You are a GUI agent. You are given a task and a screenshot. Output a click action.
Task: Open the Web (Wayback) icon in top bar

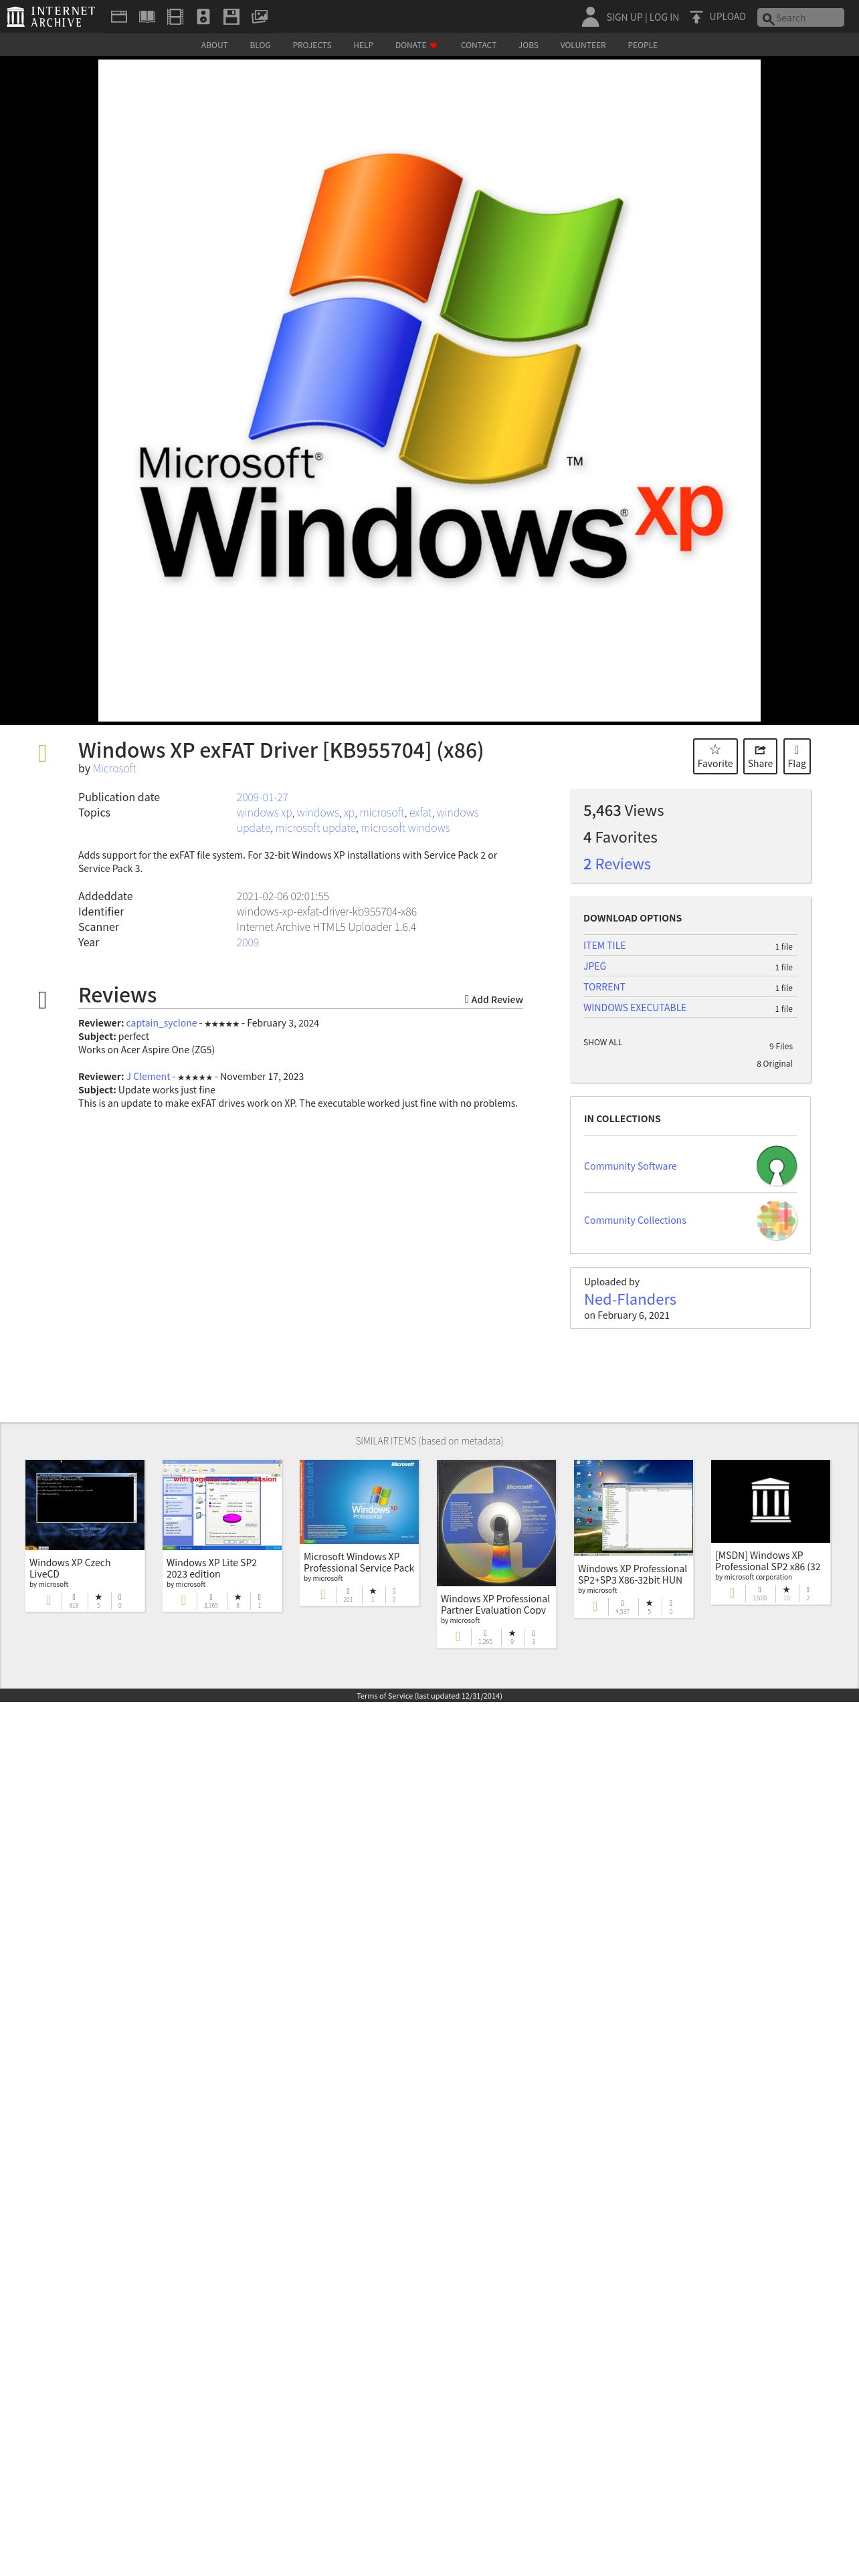pyautogui.click(x=119, y=16)
